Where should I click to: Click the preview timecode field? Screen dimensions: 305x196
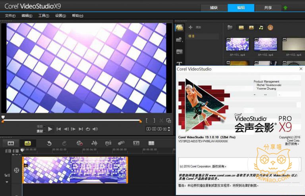click(156, 129)
